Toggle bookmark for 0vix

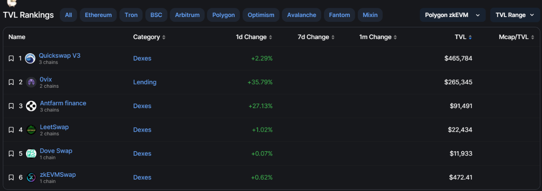11,82
